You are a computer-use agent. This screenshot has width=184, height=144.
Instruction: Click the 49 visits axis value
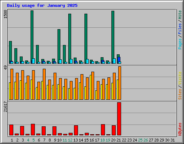tap(5, 68)
